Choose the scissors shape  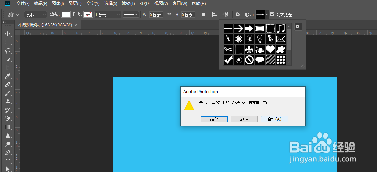click(x=228, y=49)
